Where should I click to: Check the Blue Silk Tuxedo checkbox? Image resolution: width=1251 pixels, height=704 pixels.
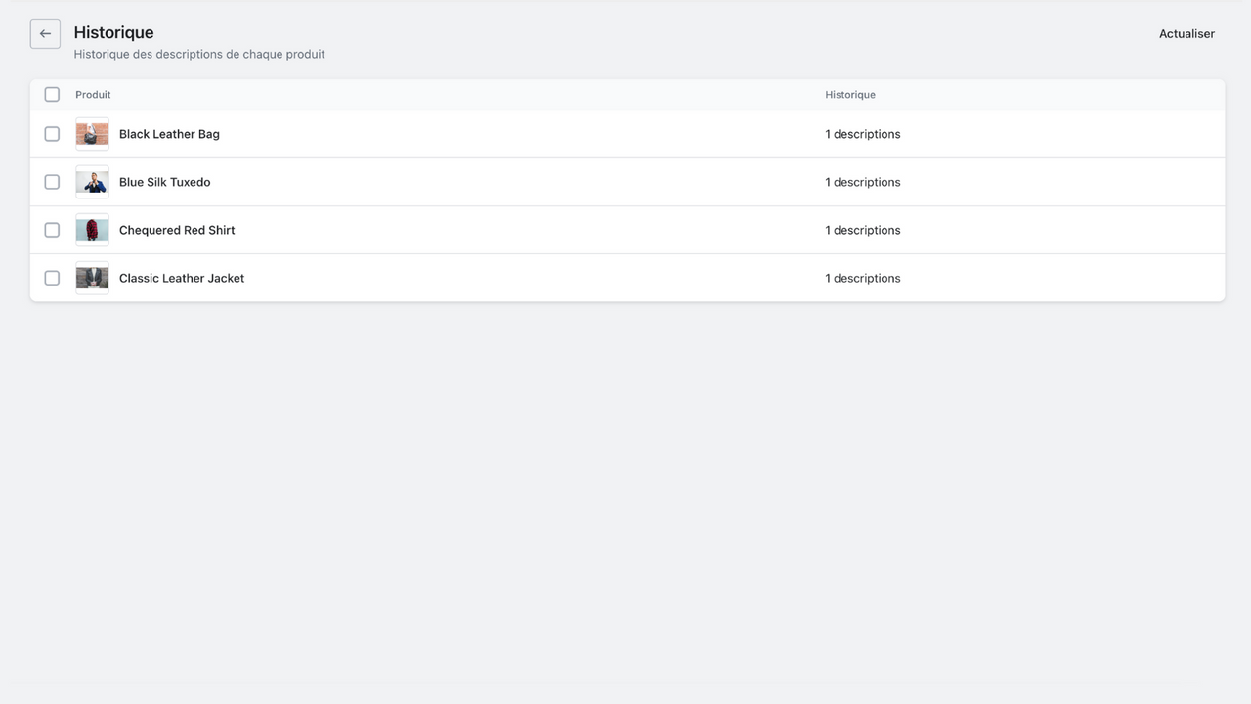tap(52, 182)
